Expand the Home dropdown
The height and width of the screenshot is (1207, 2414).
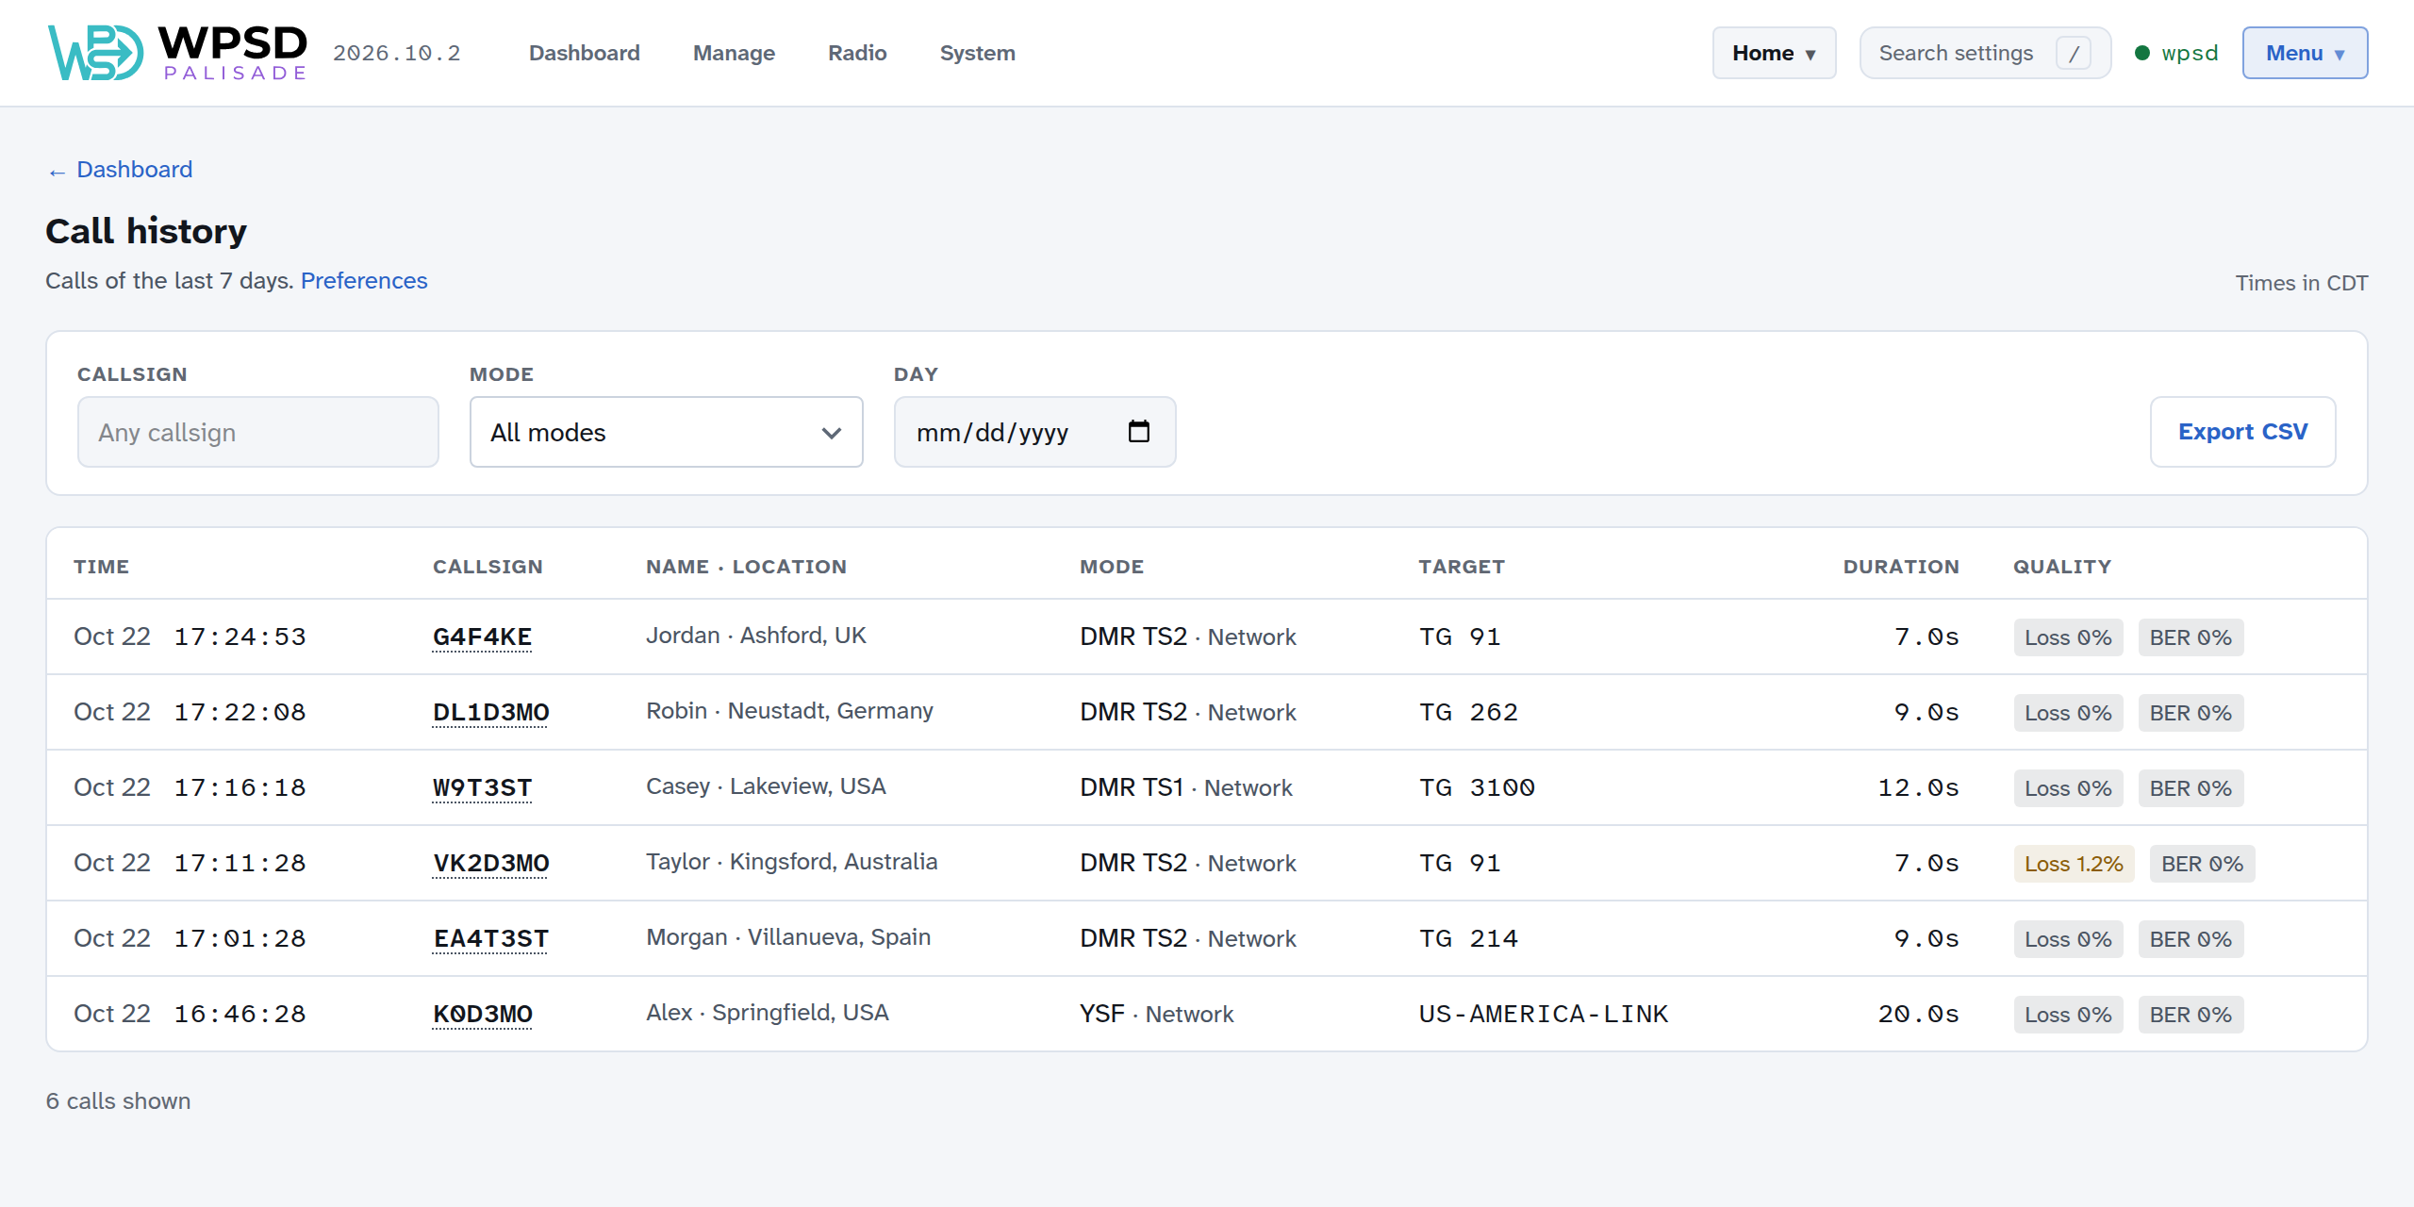[1774, 53]
